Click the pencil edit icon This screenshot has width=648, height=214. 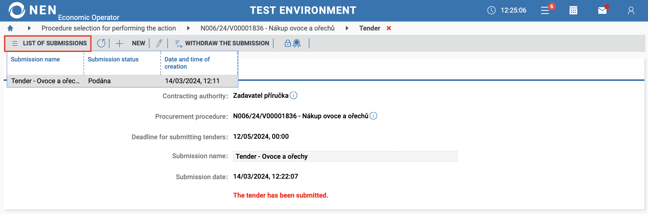pyautogui.click(x=159, y=43)
